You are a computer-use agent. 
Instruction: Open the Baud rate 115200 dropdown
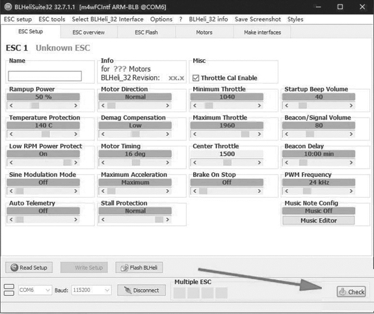[91, 290]
